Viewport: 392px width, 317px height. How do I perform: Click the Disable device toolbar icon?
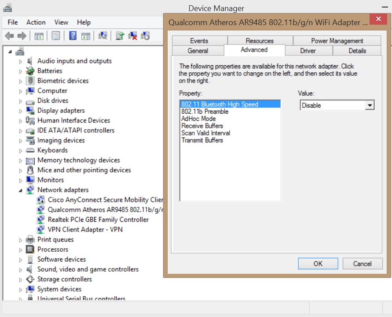[x=145, y=36]
